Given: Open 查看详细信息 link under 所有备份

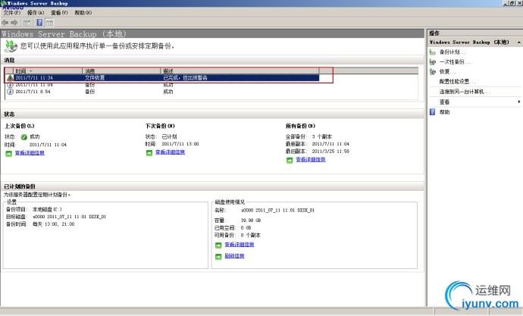Looking at the screenshot, I should click(x=311, y=160).
